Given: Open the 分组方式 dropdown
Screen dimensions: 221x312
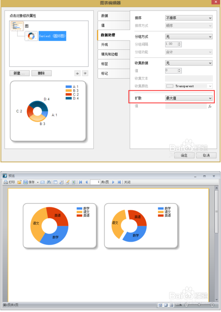Looking at the screenshot, I should [x=189, y=37].
